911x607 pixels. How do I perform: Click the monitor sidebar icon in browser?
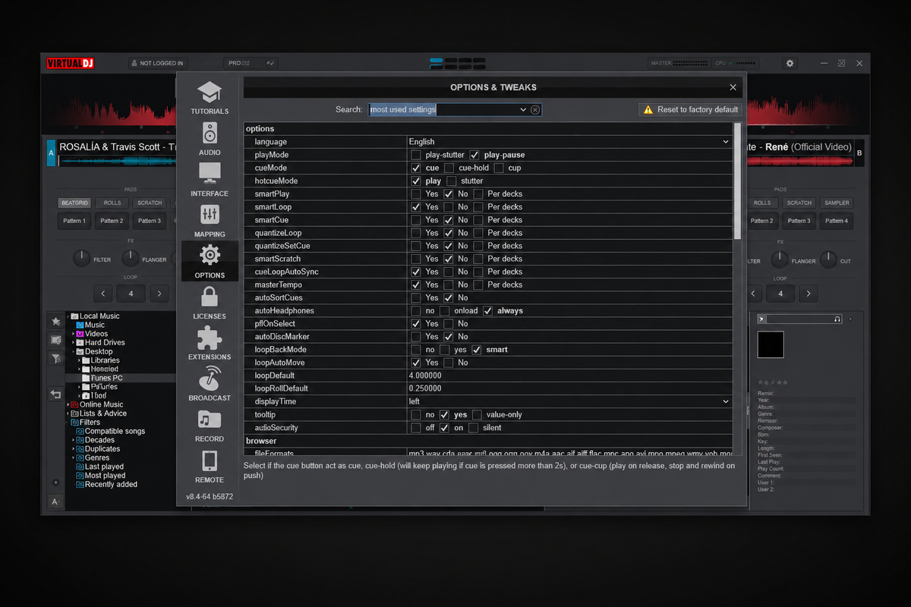pyautogui.click(x=55, y=340)
